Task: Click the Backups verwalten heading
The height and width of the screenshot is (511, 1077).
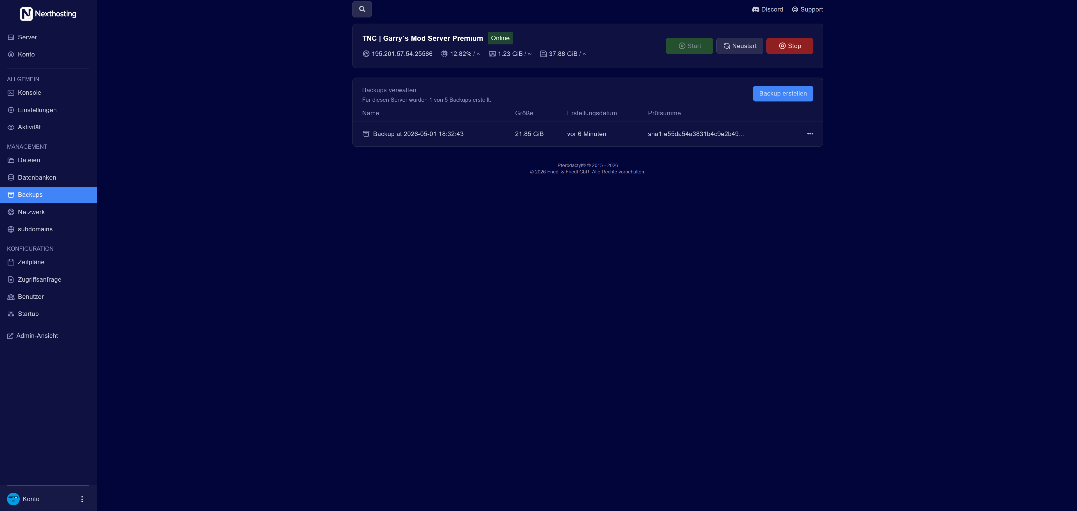Action: click(x=389, y=90)
